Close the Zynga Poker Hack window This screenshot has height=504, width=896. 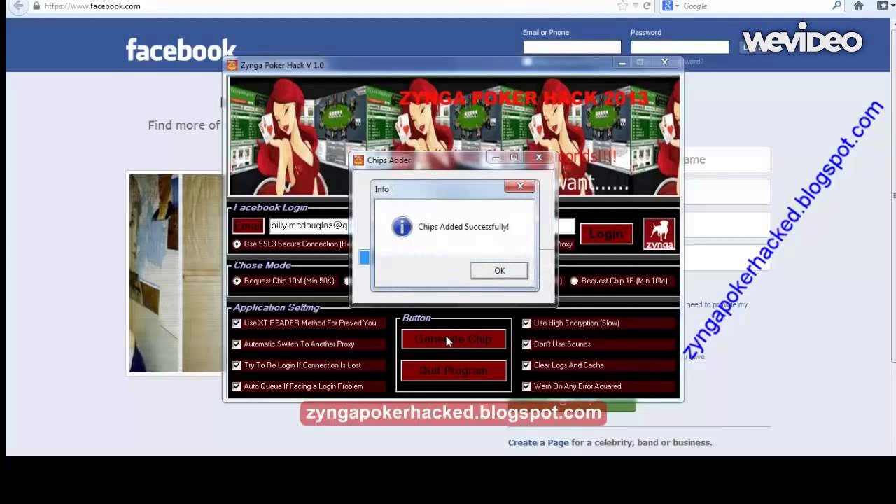tap(665, 62)
